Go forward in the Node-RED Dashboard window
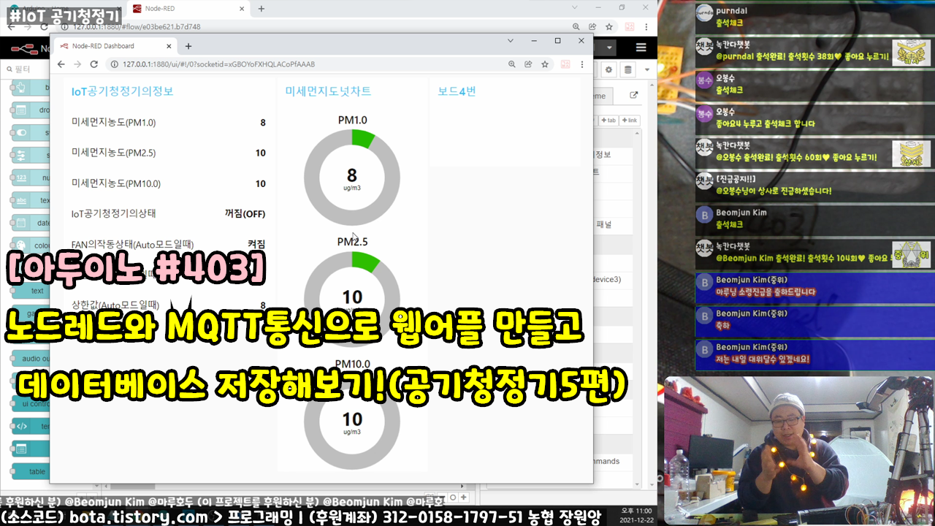 (78, 64)
